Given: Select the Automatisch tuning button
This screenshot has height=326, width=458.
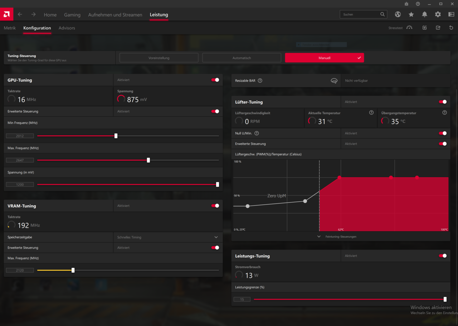Looking at the screenshot, I should click(242, 58).
